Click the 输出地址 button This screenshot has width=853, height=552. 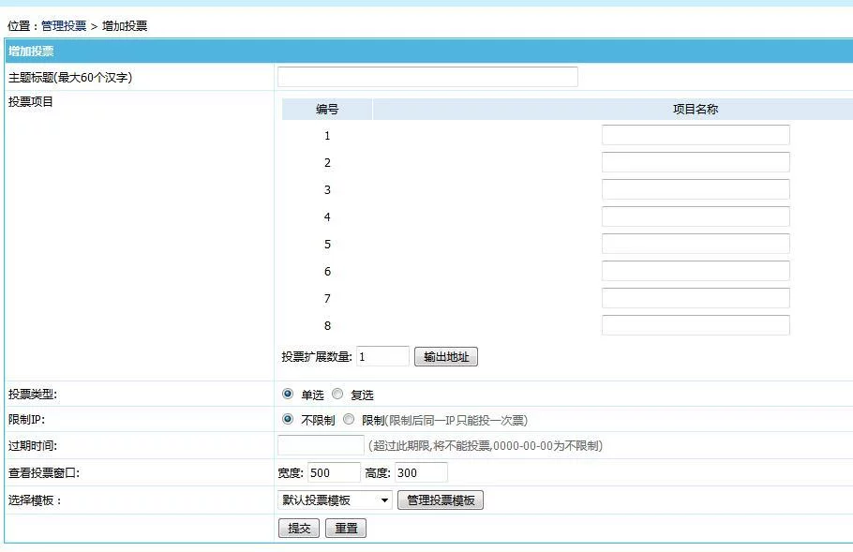tap(446, 357)
